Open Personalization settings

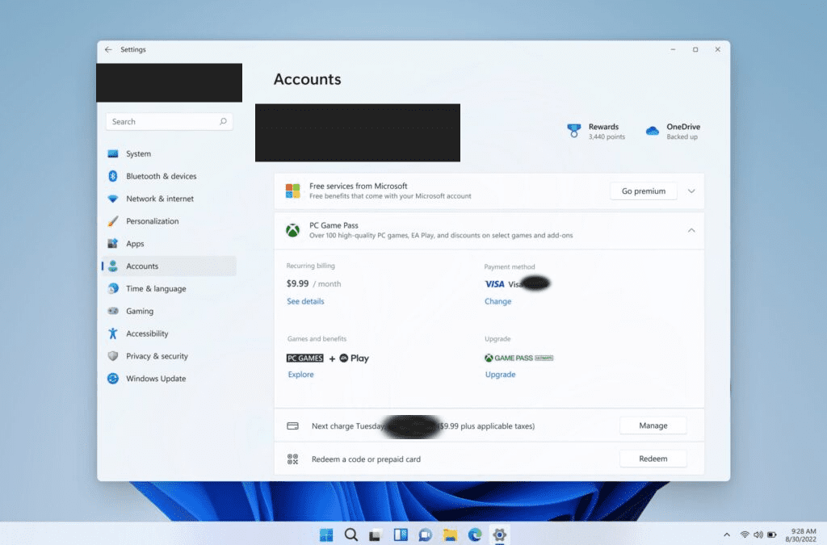(x=169, y=221)
